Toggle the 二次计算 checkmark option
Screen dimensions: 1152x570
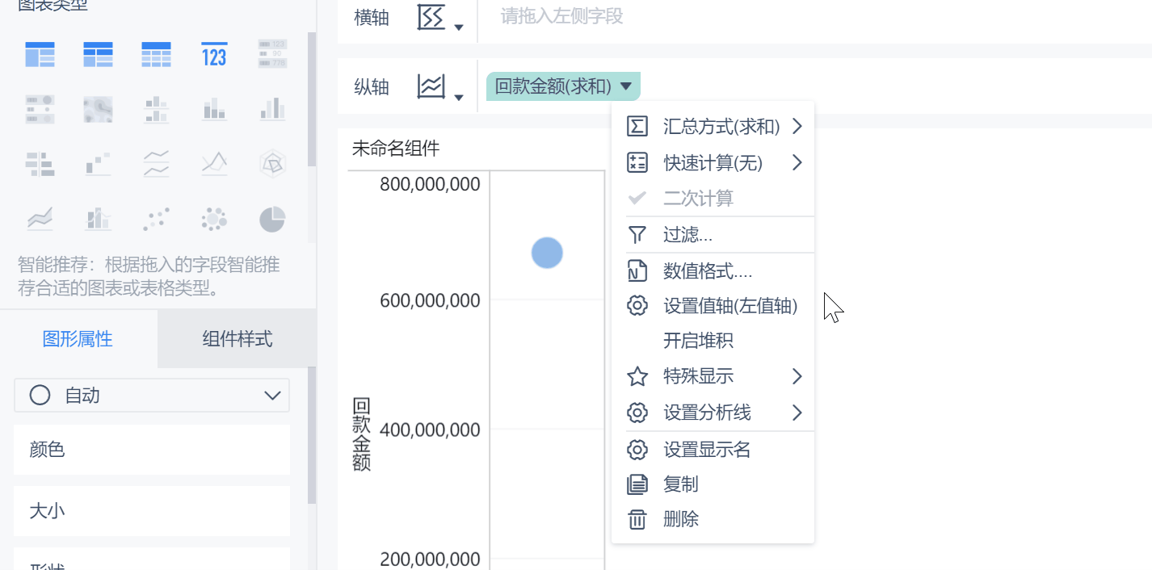[696, 198]
